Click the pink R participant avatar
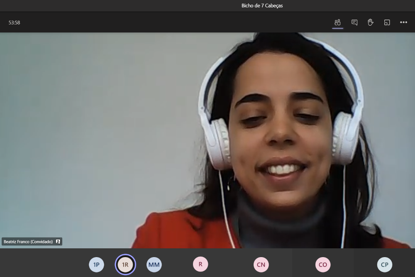415x277 pixels. [x=200, y=264]
